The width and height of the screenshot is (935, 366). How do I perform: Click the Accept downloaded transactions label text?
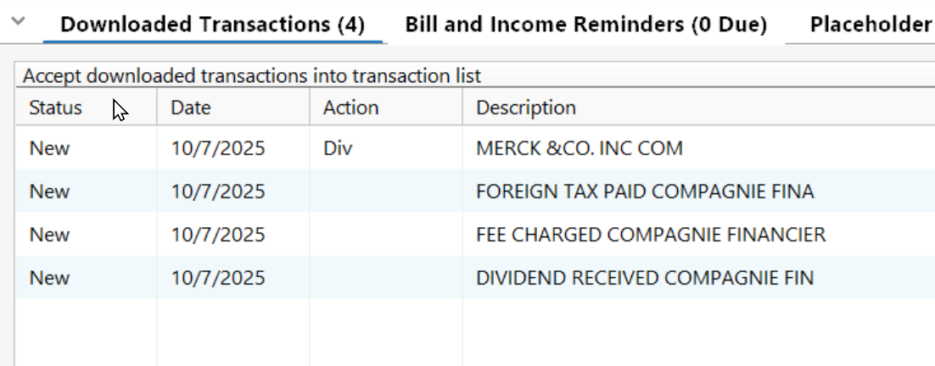tap(251, 76)
